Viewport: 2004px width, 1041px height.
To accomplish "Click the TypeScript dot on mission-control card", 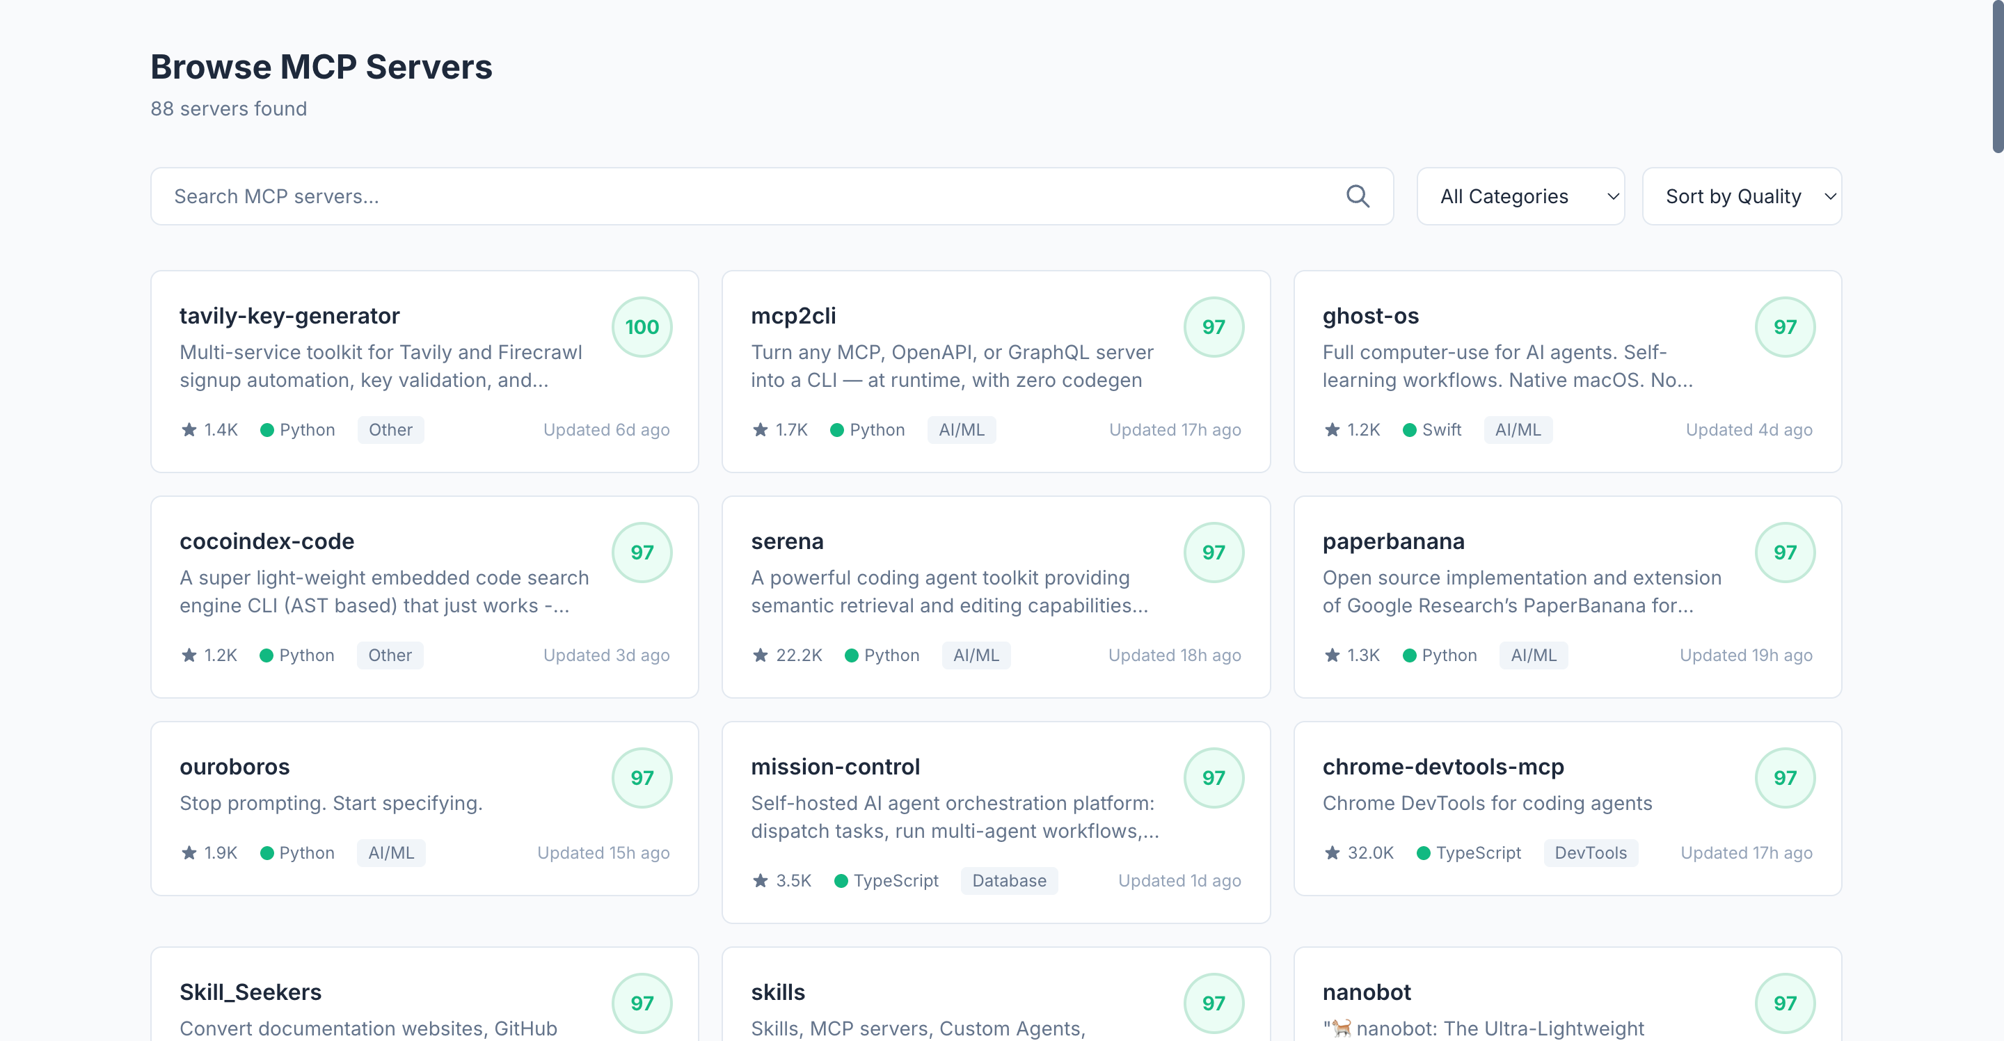I will tap(841, 881).
